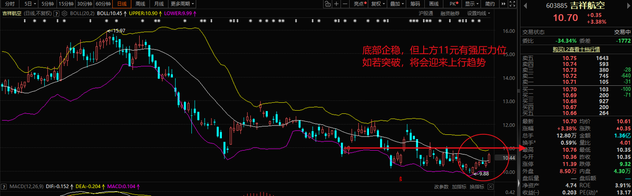Zoom in the chart with the plus icon
The height and width of the screenshot is (196, 632).
[x=336, y=4]
